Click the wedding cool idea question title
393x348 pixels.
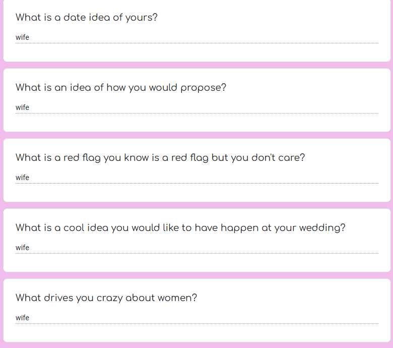180,228
